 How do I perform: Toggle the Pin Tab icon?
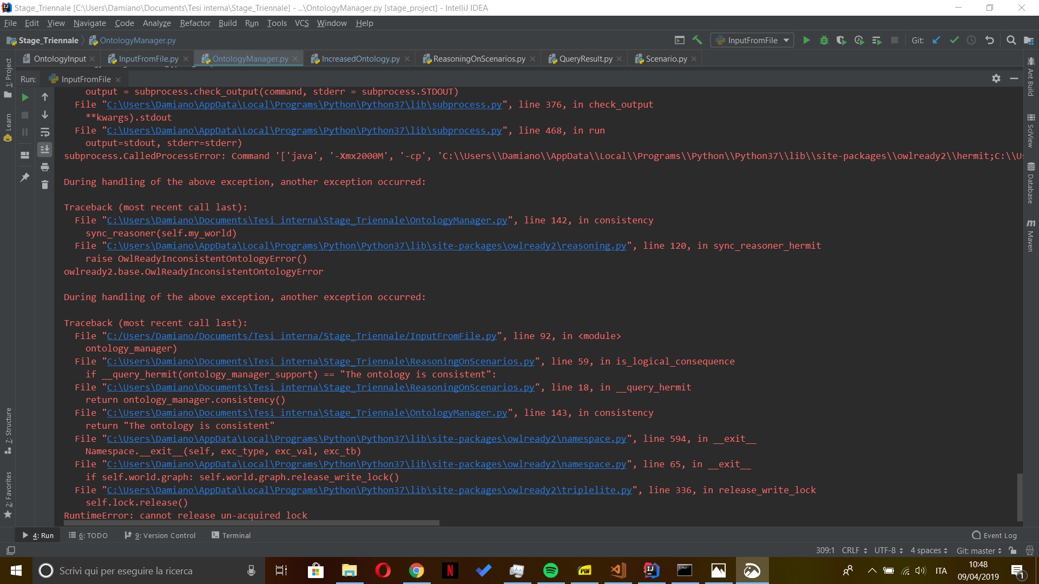tap(25, 177)
